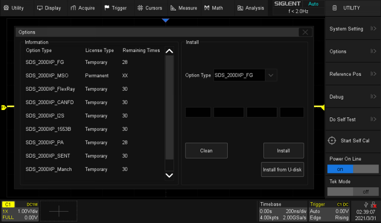The width and height of the screenshot is (381, 223).
Task: Open the Math menu icon
Action: click(x=206, y=8)
